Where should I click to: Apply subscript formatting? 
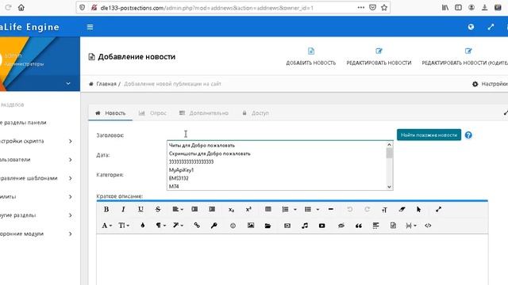pos(231,210)
